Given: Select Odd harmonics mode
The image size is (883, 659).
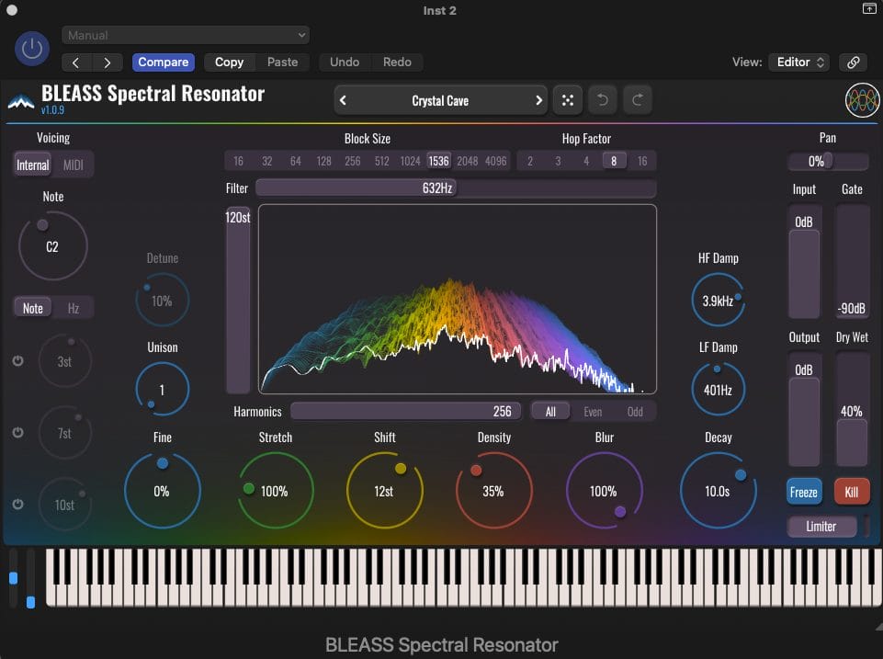Looking at the screenshot, I should (x=635, y=412).
